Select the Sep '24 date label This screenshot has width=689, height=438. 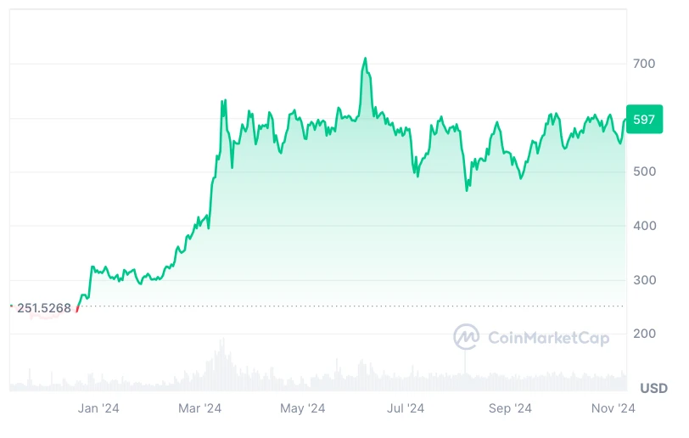click(510, 408)
